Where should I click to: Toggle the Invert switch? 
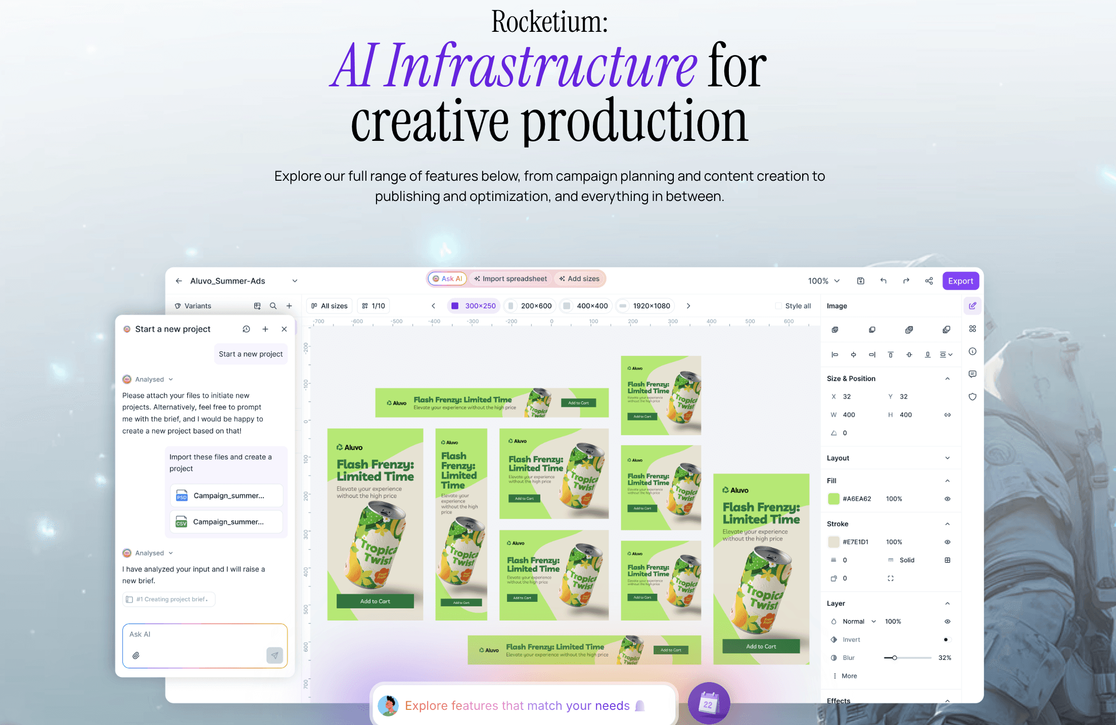point(947,640)
